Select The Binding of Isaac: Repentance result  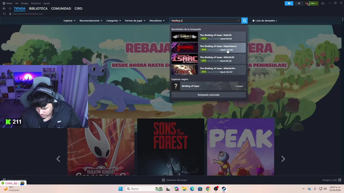[x=209, y=48]
